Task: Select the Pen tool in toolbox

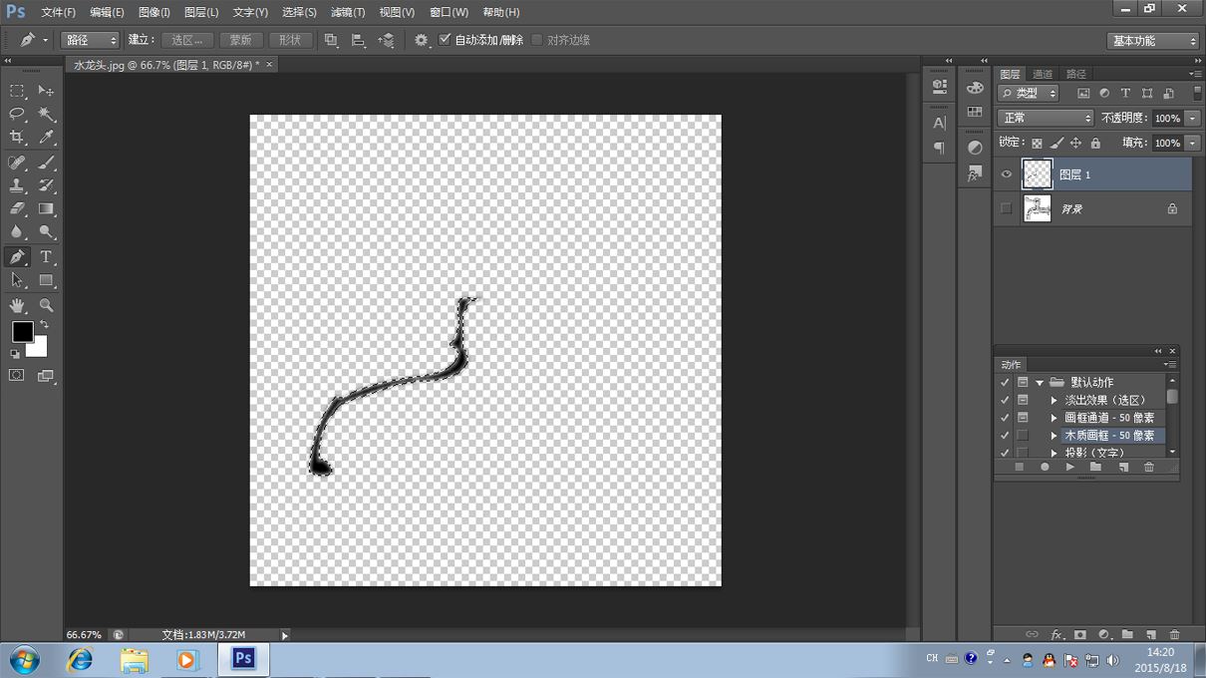Action: pyautogui.click(x=17, y=257)
